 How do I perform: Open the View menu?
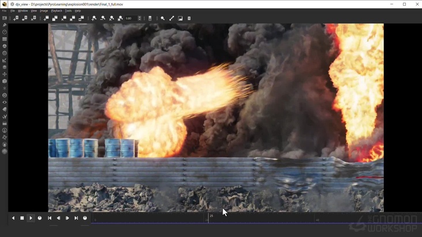(33, 11)
